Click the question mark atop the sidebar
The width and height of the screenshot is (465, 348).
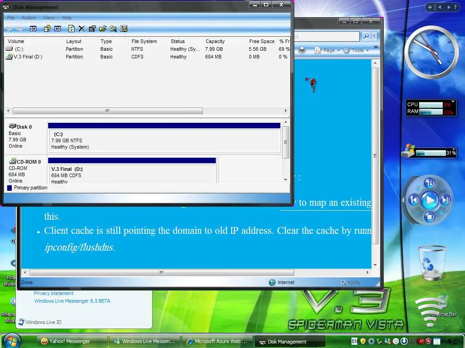[455, 7]
